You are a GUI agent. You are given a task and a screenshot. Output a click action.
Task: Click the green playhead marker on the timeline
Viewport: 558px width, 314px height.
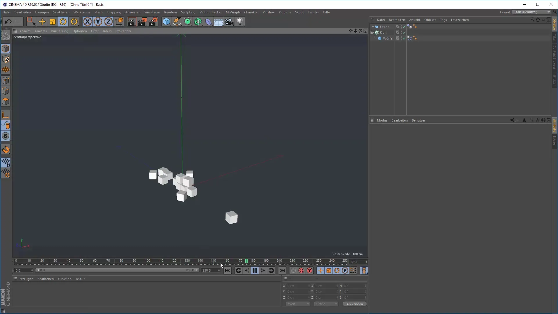[246, 261]
